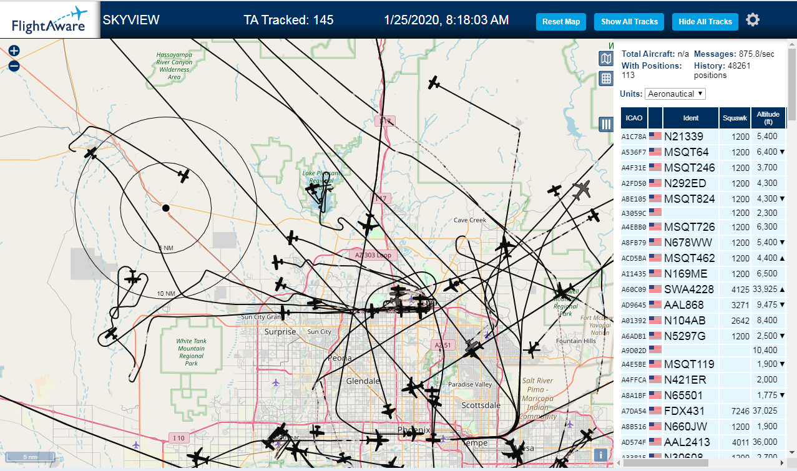
Task: Select the aircraft just above the 10 NM label
Action: pyautogui.click(x=132, y=278)
